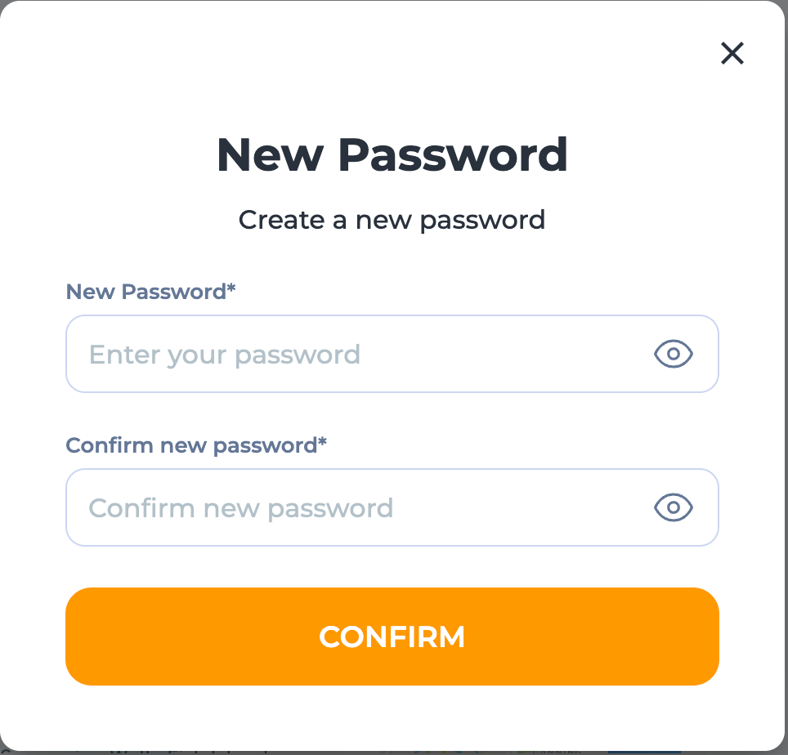Click the New Password field label
This screenshot has height=755, width=788.
tap(150, 292)
